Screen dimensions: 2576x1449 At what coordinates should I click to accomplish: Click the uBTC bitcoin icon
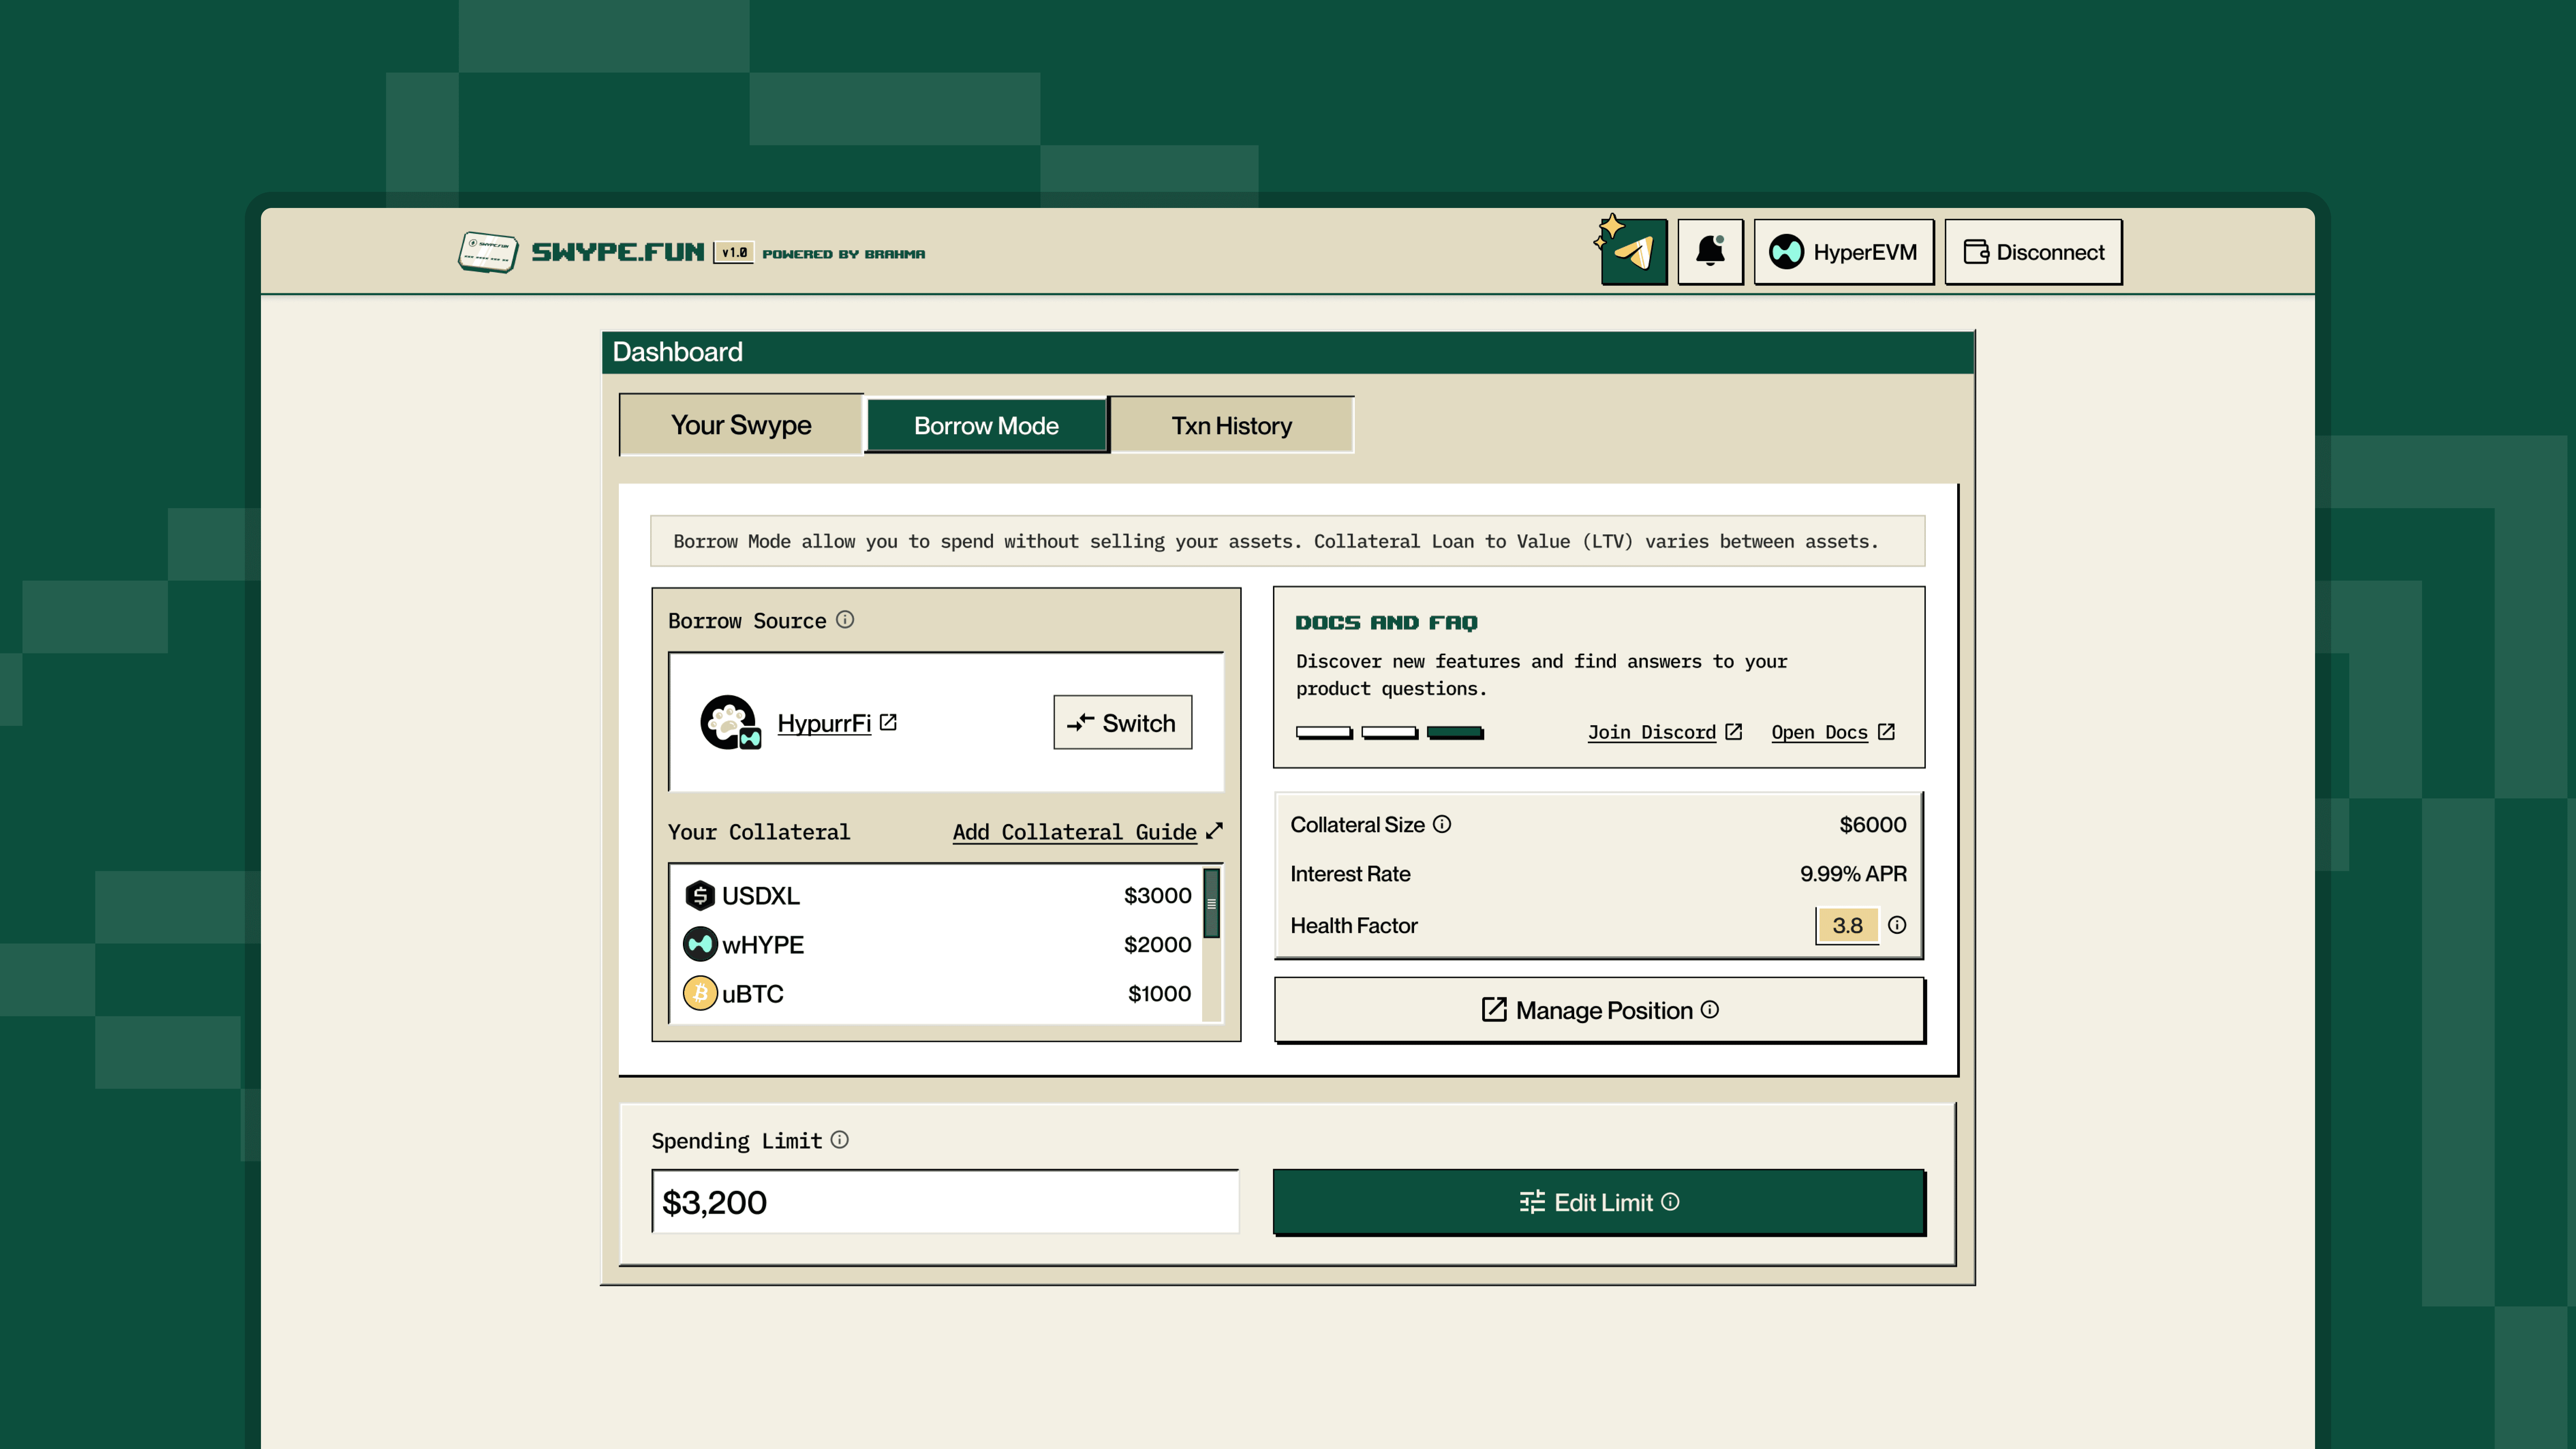pyautogui.click(x=700, y=993)
